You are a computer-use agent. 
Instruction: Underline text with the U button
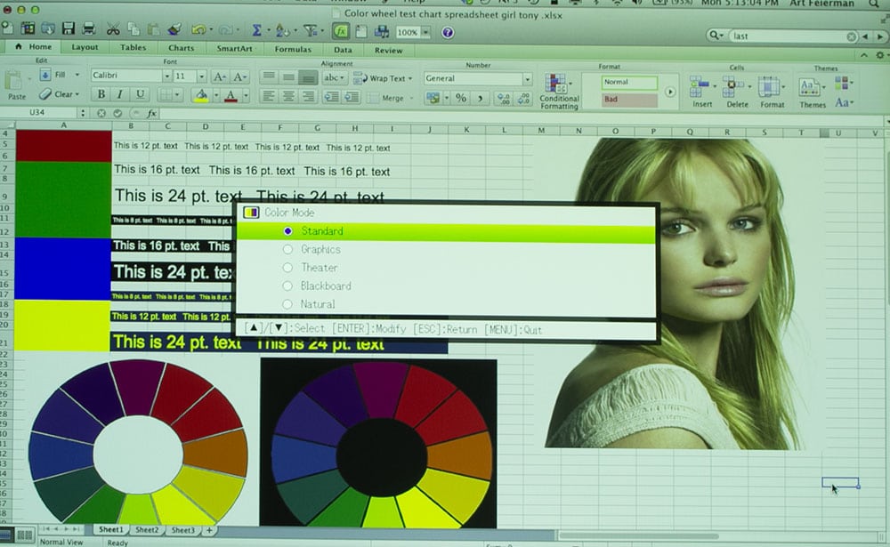[x=140, y=94]
